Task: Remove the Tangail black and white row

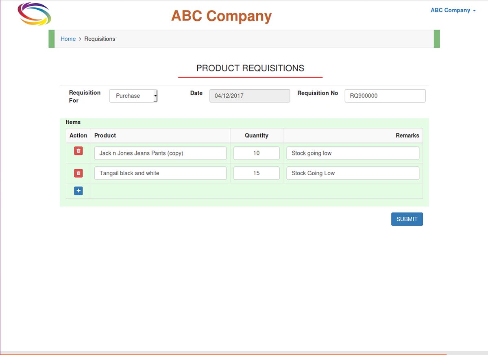Action: pos(78,173)
